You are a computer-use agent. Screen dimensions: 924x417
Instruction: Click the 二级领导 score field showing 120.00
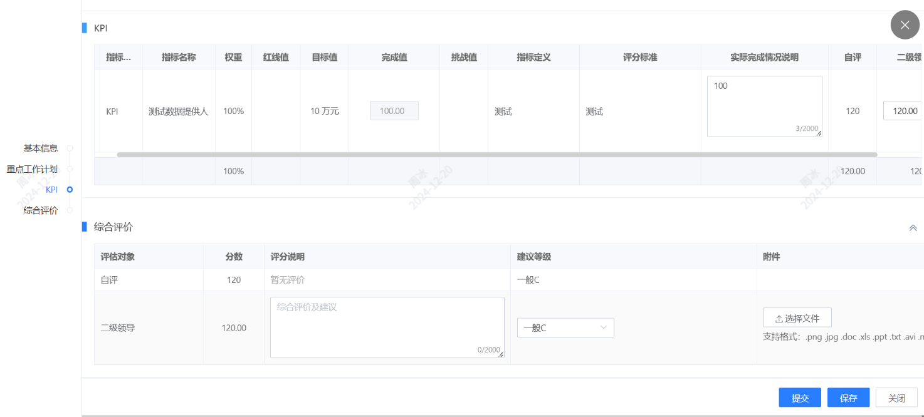click(x=903, y=111)
